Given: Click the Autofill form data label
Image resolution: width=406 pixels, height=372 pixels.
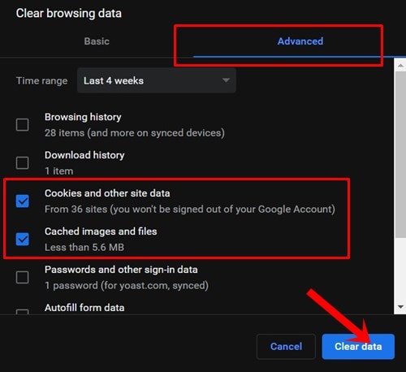Looking at the screenshot, I should [x=84, y=308].
